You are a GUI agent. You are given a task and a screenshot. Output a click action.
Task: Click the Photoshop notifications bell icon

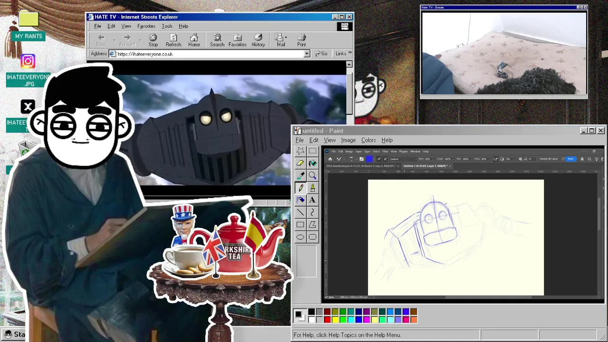pyautogui.click(x=582, y=159)
